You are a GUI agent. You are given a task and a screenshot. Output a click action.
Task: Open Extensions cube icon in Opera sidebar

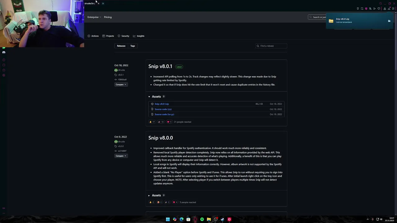point(4,70)
